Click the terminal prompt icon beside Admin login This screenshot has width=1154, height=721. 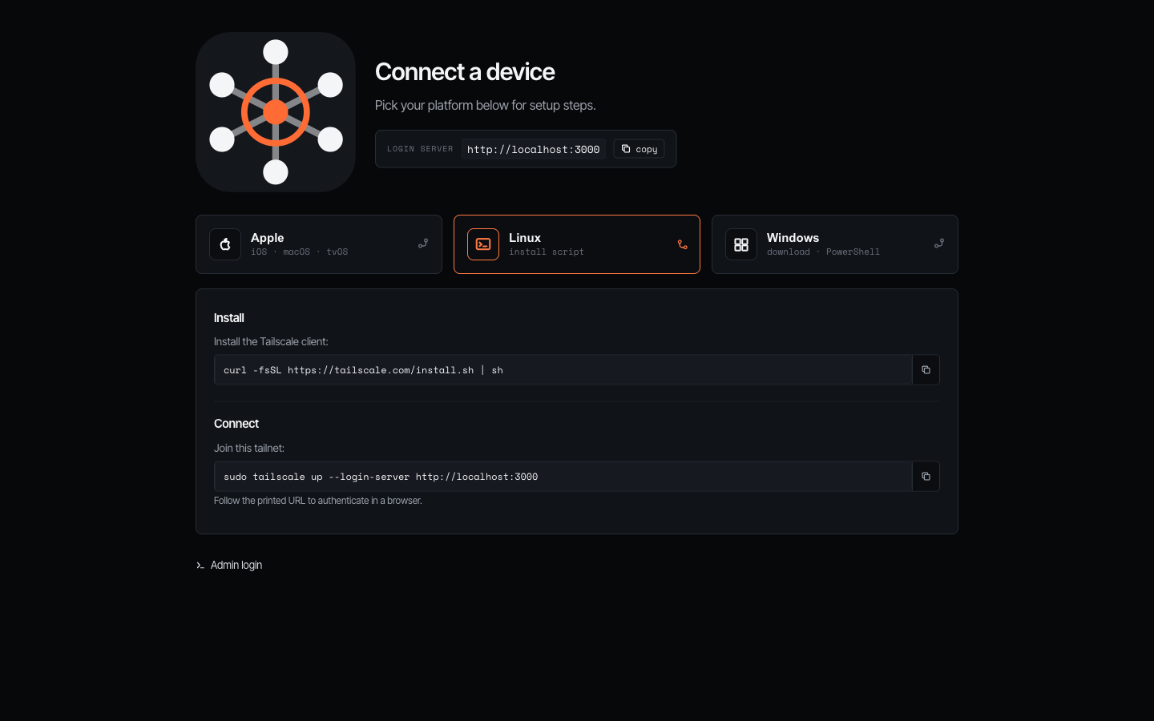pyautogui.click(x=200, y=566)
